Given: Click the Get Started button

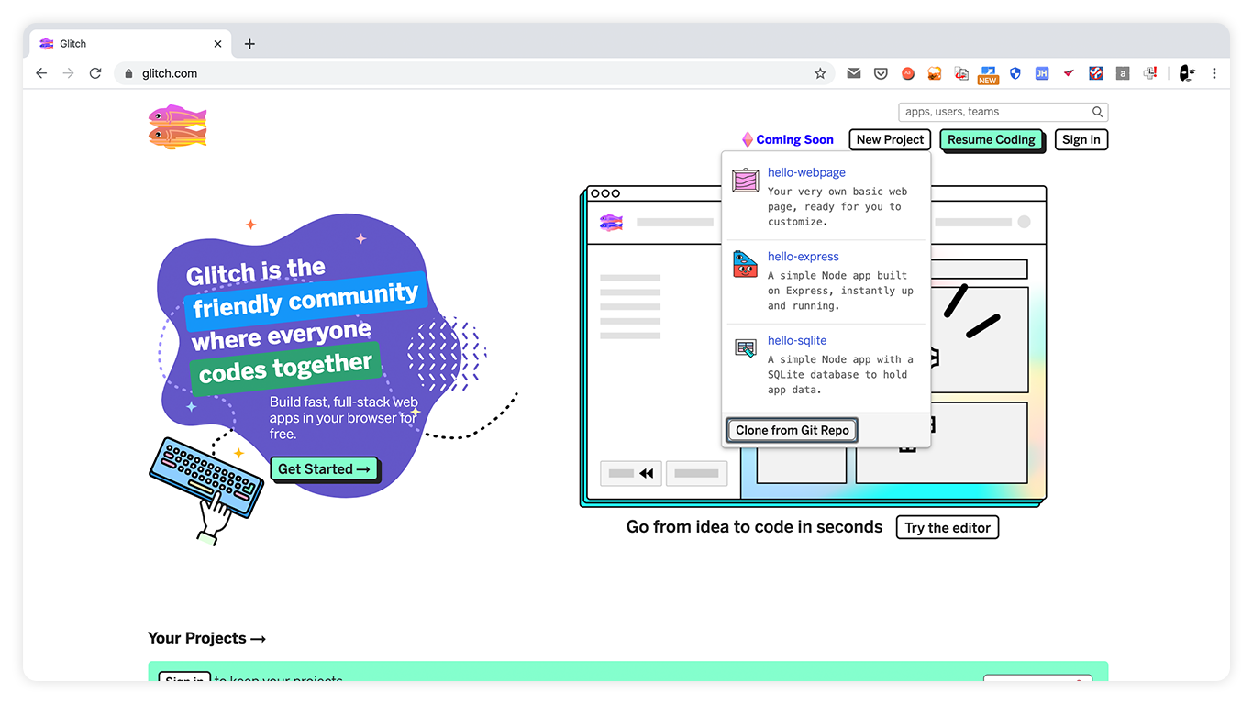Looking at the screenshot, I should 324,468.
